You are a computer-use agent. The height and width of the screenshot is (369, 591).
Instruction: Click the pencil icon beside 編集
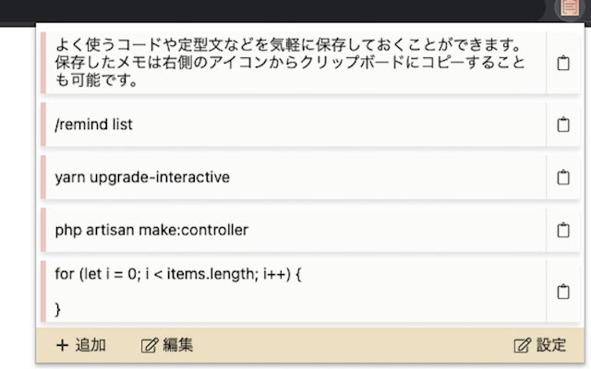(149, 346)
